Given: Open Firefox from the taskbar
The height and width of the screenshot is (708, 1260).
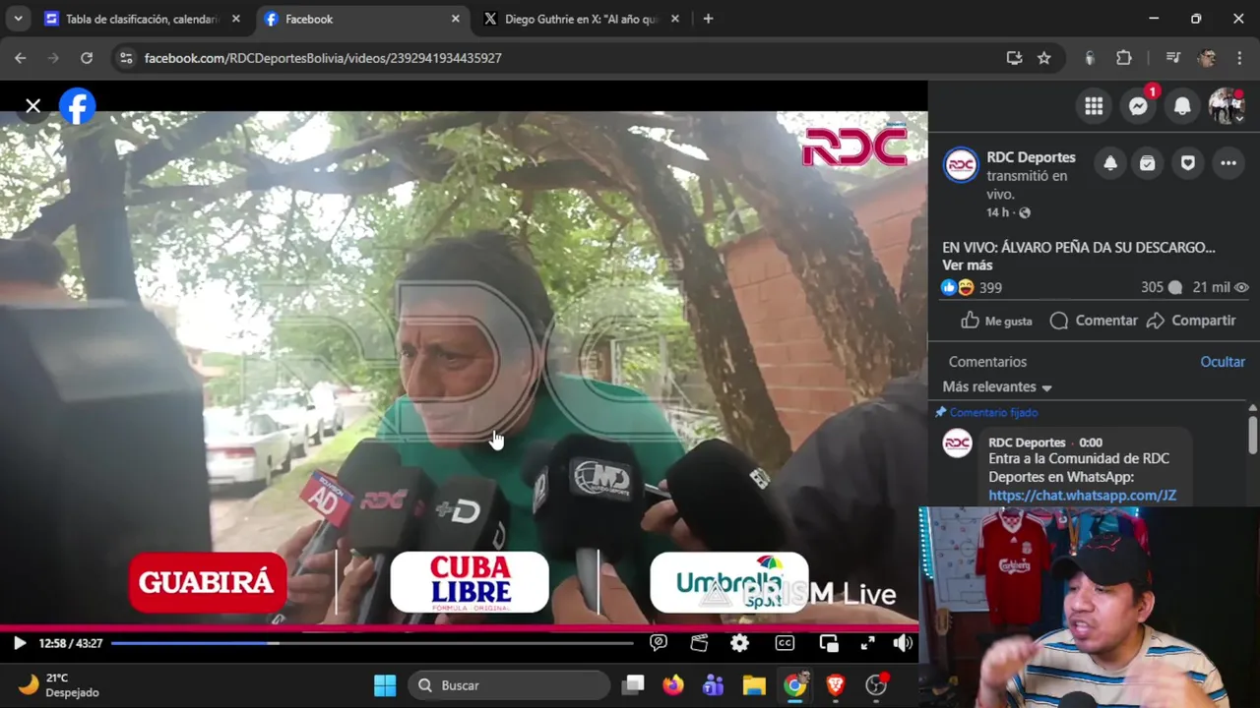Looking at the screenshot, I should click(x=673, y=685).
